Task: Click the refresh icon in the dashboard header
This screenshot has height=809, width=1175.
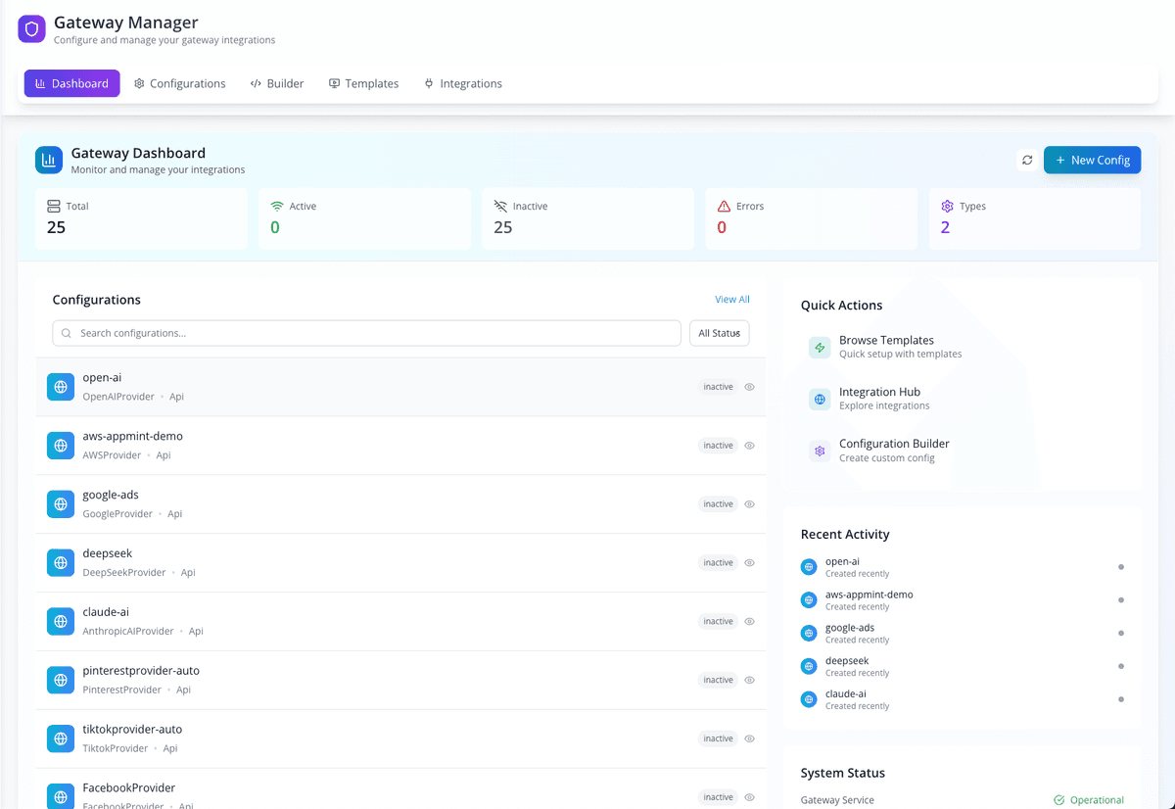Action: pos(1026,160)
